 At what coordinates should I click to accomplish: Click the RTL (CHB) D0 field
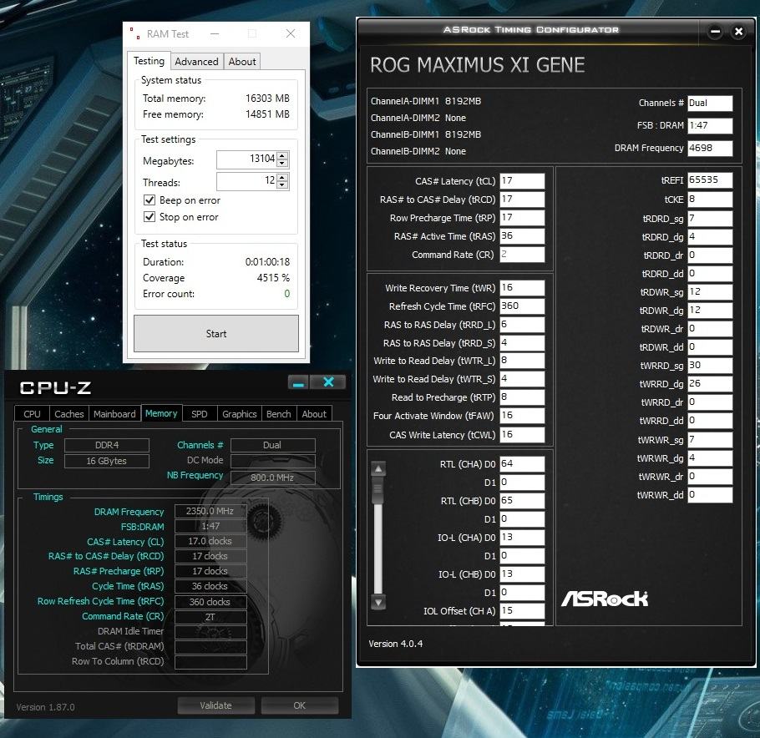pyautogui.click(x=522, y=501)
